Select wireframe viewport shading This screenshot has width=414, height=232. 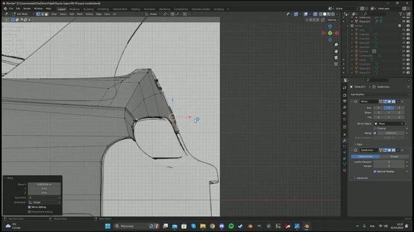pyautogui.click(x=321, y=14)
